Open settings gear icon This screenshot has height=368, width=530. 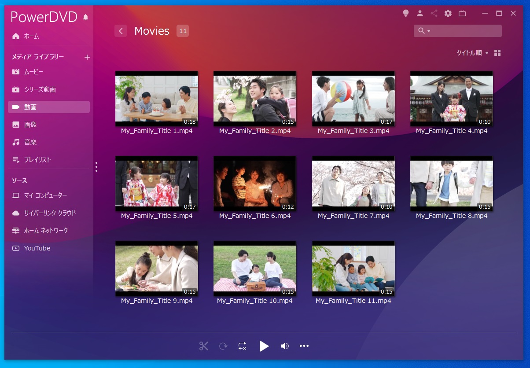448,13
